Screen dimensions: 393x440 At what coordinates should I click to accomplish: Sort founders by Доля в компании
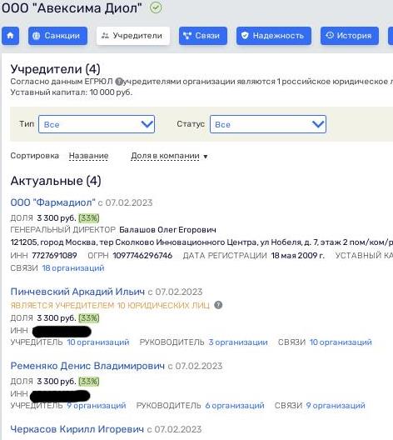(165, 156)
